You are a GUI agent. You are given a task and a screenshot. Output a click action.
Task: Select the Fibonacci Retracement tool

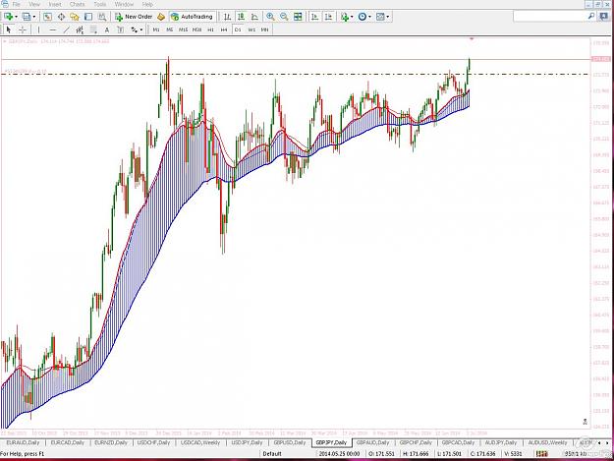(93, 29)
